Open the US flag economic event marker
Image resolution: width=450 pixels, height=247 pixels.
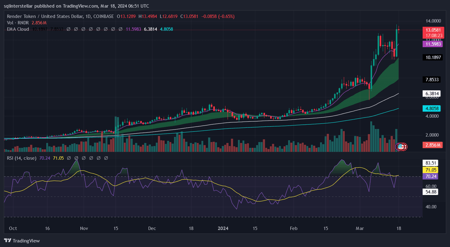point(401,147)
